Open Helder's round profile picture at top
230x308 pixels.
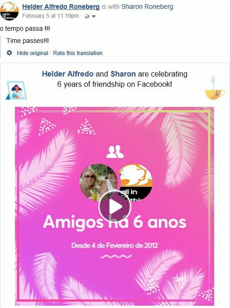coord(9,11)
